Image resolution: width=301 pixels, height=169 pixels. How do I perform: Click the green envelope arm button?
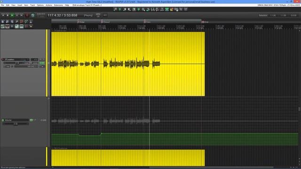[32, 120]
